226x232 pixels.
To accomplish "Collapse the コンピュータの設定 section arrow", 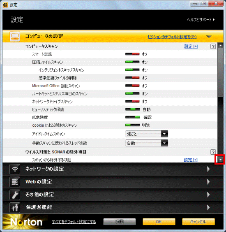I will tap(209, 37).
